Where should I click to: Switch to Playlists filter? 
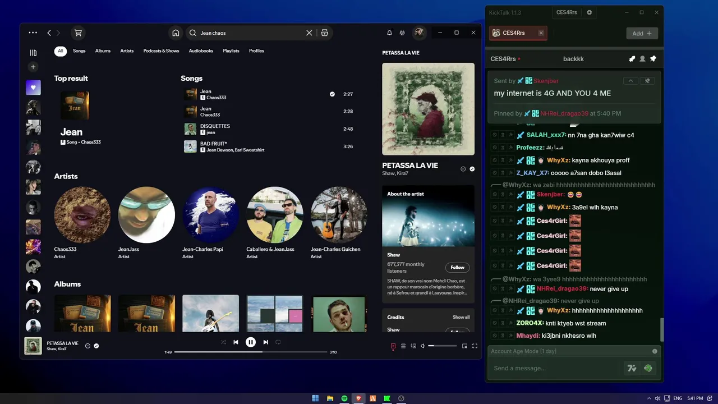click(231, 51)
